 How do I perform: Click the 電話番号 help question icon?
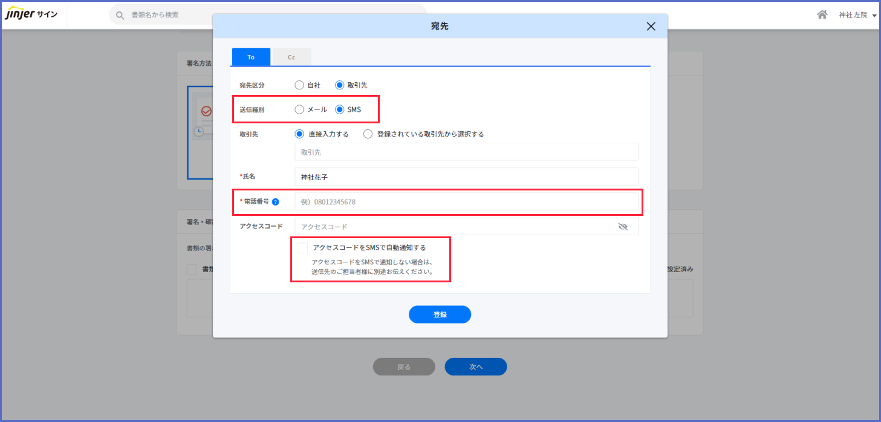[275, 202]
